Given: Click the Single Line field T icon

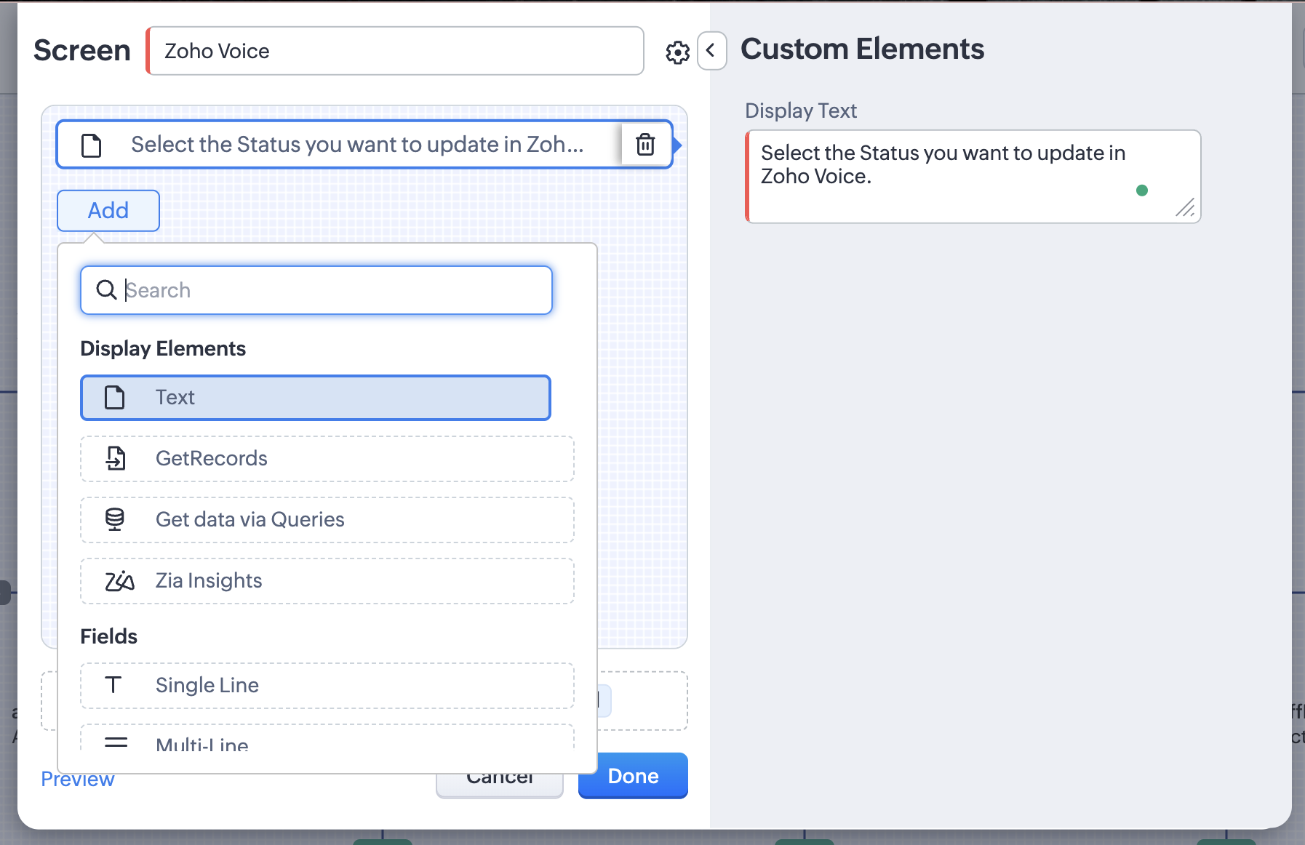Looking at the screenshot, I should (x=113, y=685).
